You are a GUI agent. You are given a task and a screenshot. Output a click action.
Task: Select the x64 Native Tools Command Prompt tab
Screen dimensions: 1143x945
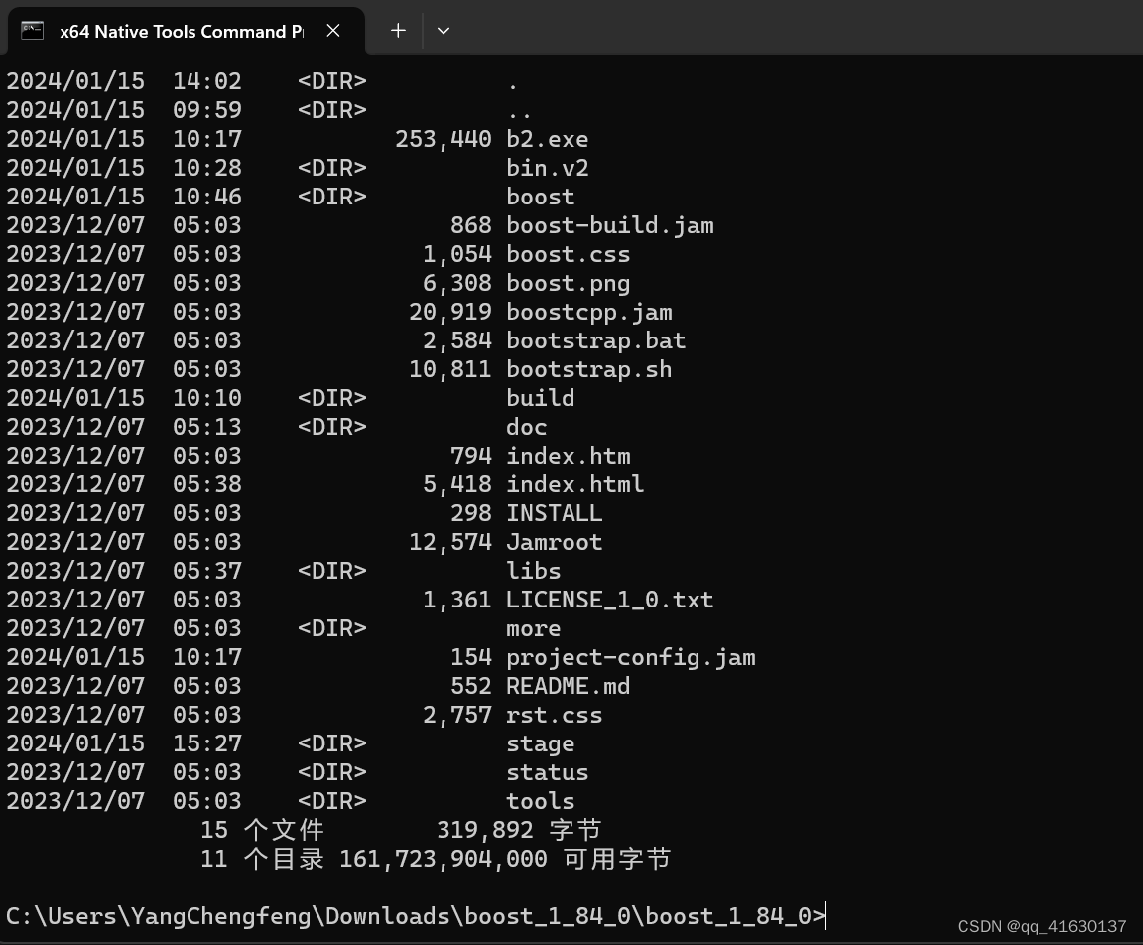[x=186, y=32]
